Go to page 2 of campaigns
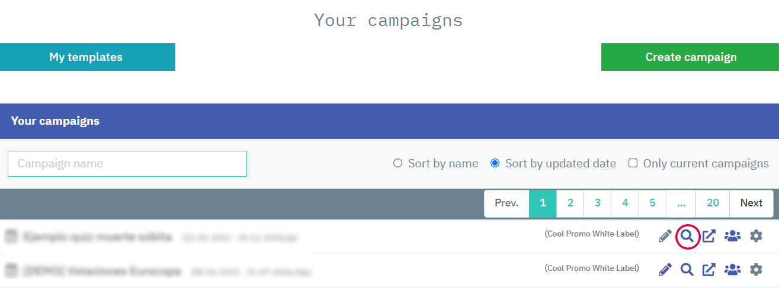779x288 pixels. point(570,203)
